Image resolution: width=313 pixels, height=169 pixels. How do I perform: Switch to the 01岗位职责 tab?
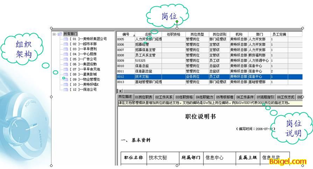pyautogui.click(x=144, y=97)
